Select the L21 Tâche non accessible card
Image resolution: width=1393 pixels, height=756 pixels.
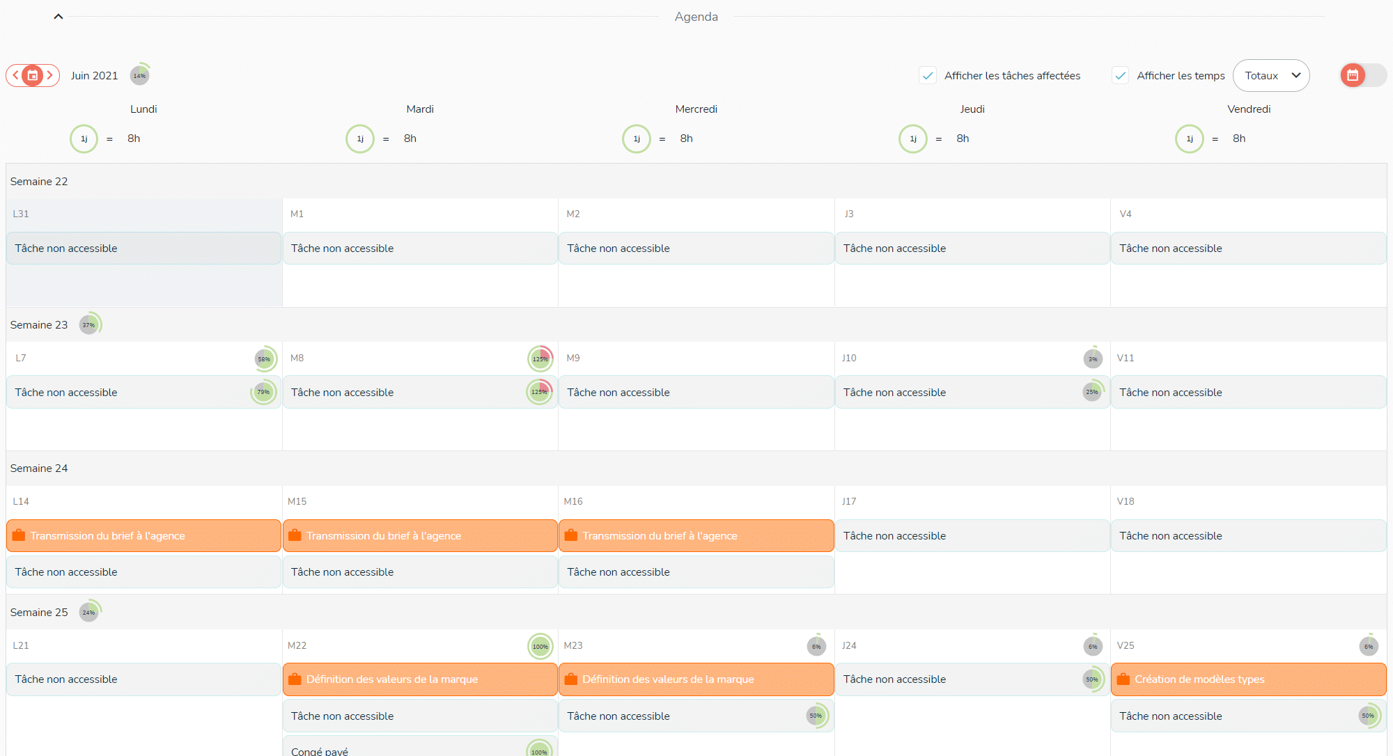(143, 679)
